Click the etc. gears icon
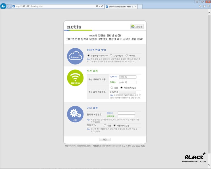The width and height of the screenshot is (211, 169). click(x=75, y=114)
